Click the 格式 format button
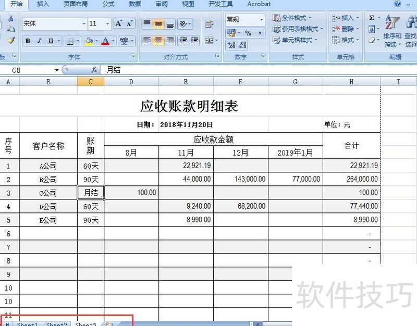The height and width of the screenshot is (326, 417). click(344, 41)
